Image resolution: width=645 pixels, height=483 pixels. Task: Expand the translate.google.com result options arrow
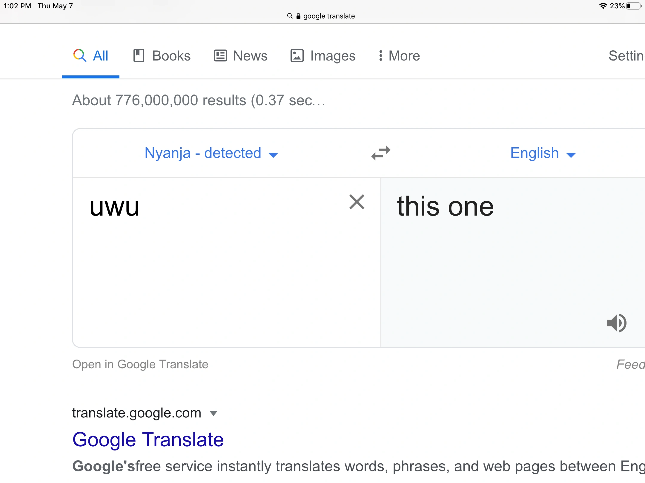point(214,413)
